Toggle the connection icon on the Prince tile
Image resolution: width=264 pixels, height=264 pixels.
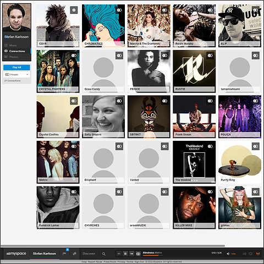click(x=165, y=56)
